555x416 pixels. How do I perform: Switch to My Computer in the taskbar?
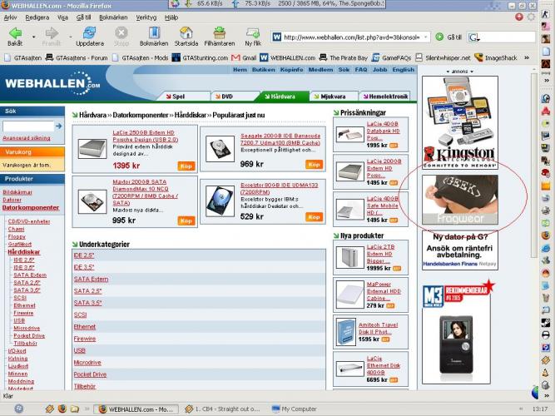point(298,409)
